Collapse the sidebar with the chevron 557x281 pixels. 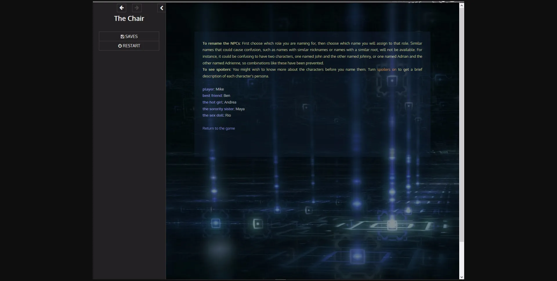[x=161, y=8]
